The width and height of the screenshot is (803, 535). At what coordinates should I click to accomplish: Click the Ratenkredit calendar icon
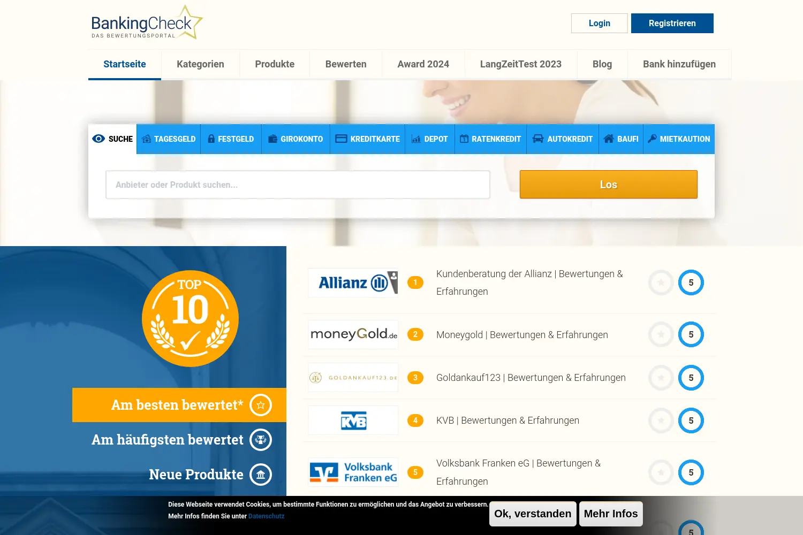[464, 139]
